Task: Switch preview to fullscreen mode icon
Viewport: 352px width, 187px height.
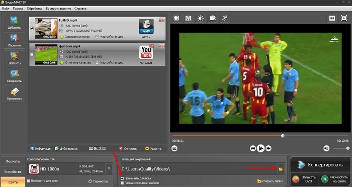Action: 344,18
